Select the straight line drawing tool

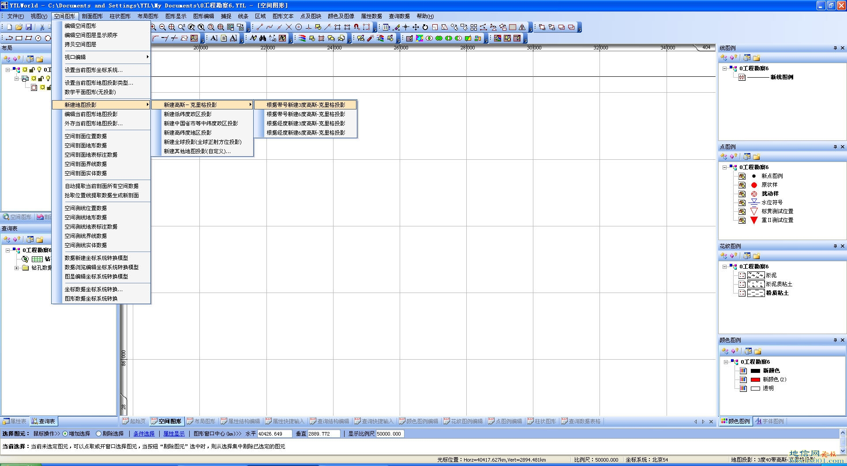pyautogui.click(x=260, y=27)
